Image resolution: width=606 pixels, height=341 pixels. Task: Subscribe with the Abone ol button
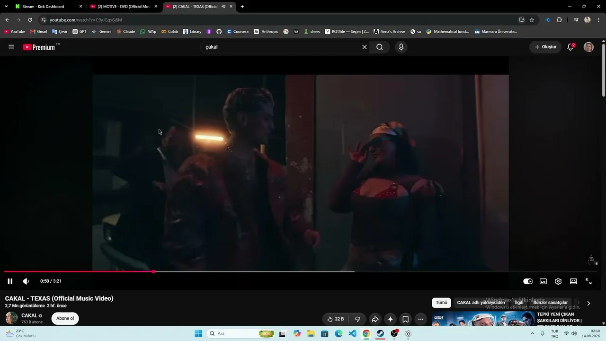[65, 318]
